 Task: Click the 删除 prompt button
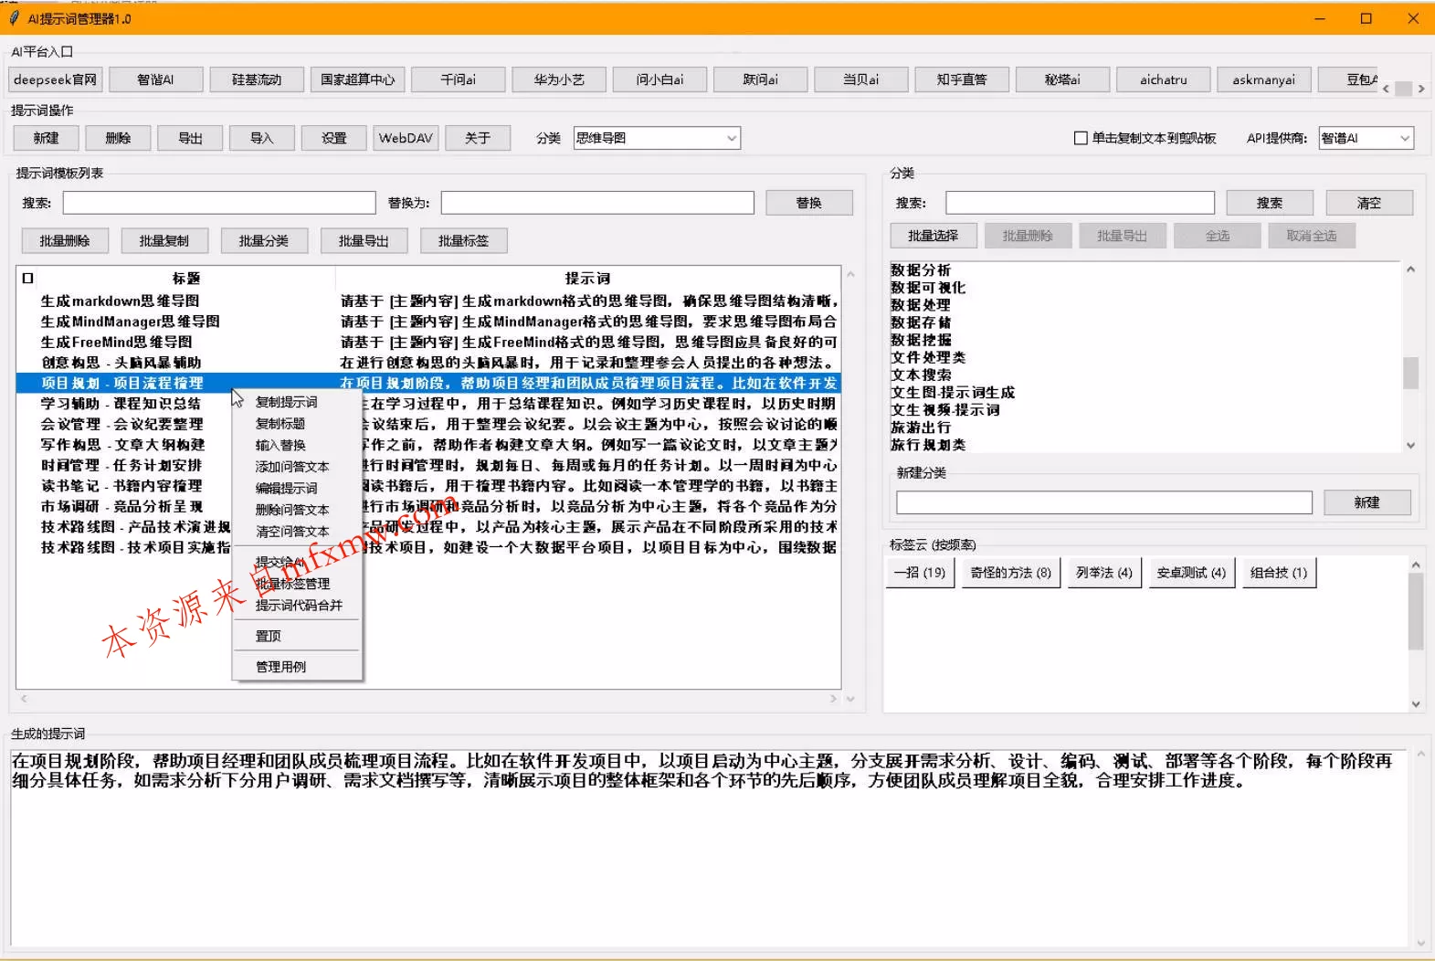(118, 138)
